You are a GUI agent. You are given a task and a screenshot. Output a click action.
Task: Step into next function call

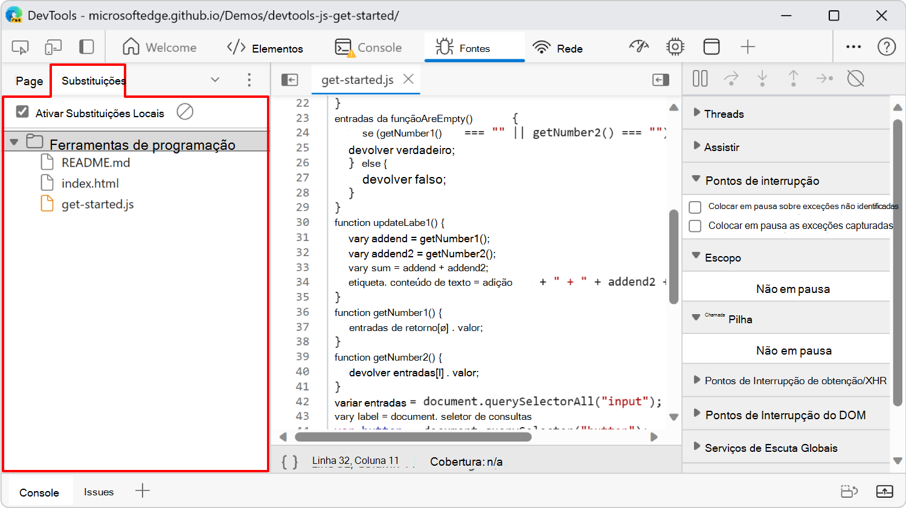762,79
